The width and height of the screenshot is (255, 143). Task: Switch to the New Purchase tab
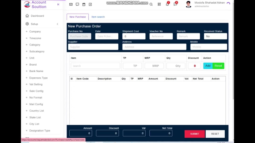pos(78,17)
